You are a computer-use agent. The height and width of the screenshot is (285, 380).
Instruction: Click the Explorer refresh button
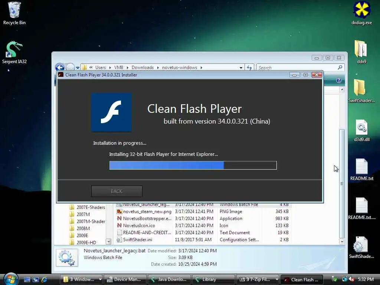click(249, 68)
